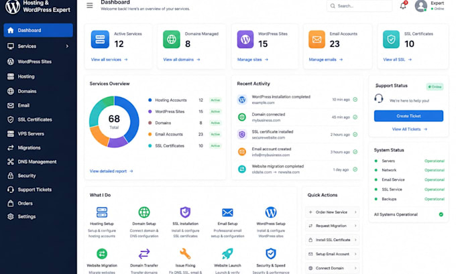Click the Create Ticket button

[408, 116]
